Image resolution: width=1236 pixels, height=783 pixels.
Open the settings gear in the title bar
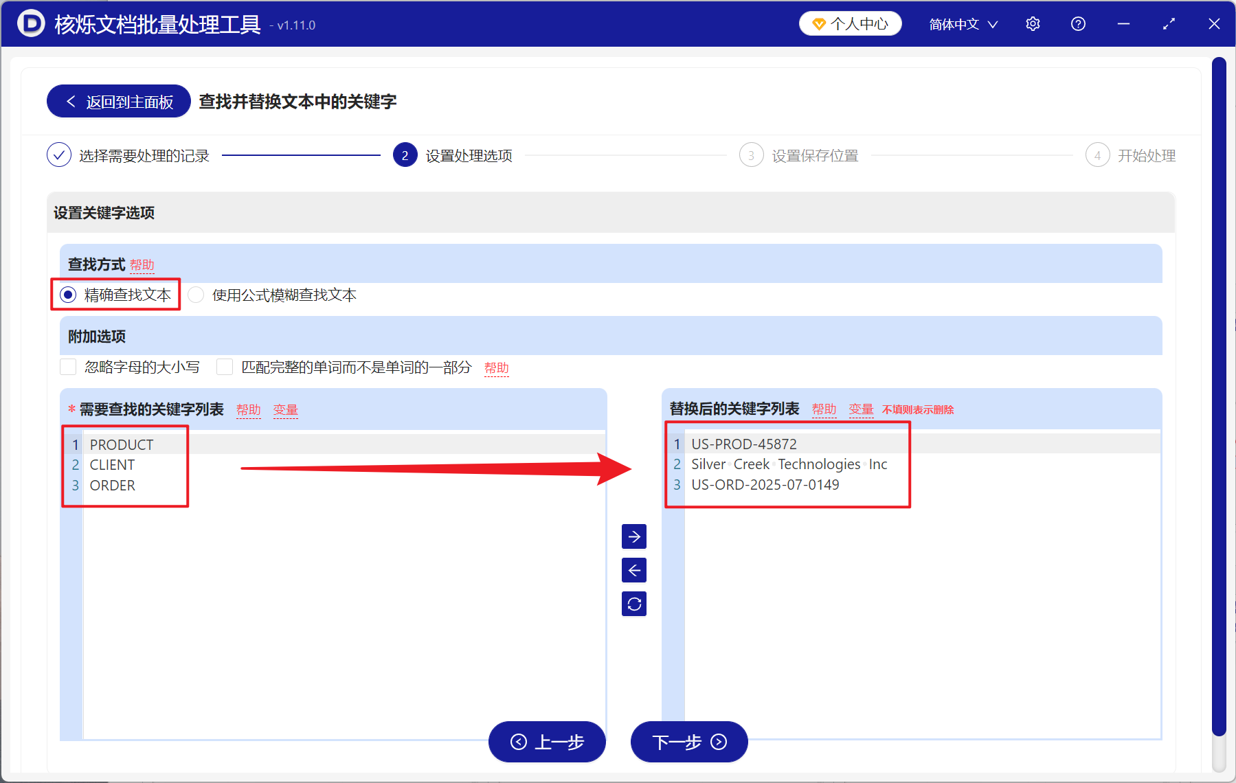point(1033,23)
